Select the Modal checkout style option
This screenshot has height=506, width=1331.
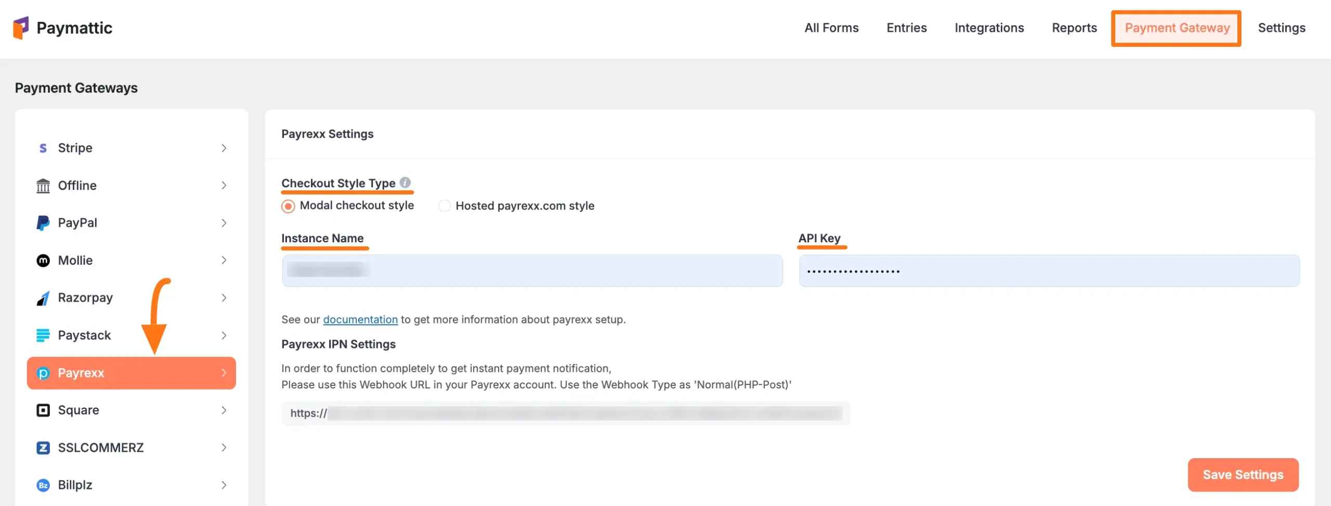(288, 205)
